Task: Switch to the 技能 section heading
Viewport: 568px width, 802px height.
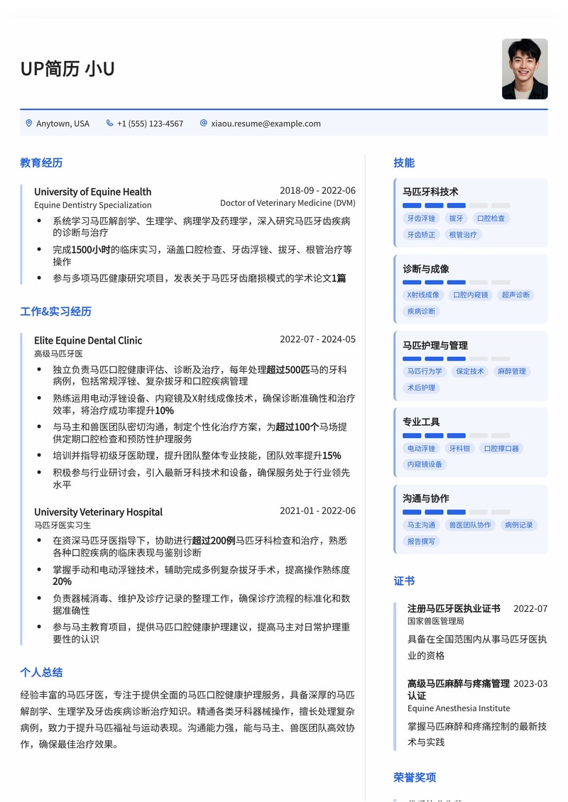Action: (x=403, y=163)
